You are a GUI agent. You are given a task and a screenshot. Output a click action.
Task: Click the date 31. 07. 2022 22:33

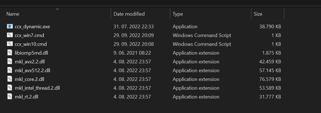133,26
